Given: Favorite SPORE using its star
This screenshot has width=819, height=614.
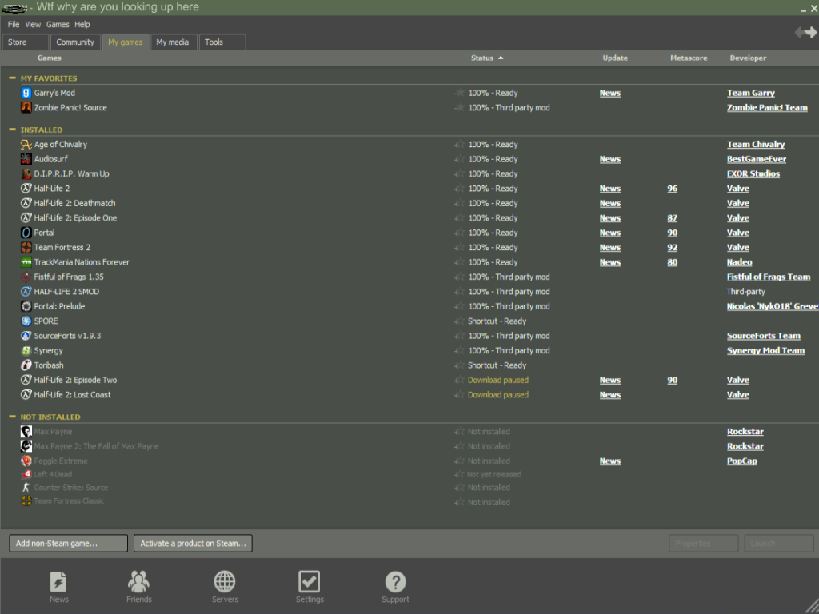Looking at the screenshot, I should pos(459,321).
